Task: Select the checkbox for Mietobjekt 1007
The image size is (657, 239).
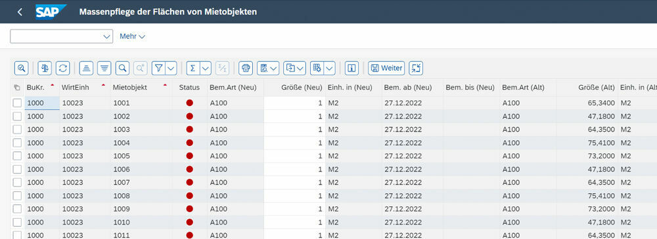Action: coord(17,183)
